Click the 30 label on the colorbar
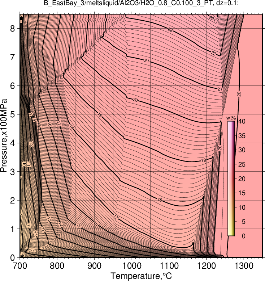Viewport: 265px width, 281px height. (x=242, y=150)
